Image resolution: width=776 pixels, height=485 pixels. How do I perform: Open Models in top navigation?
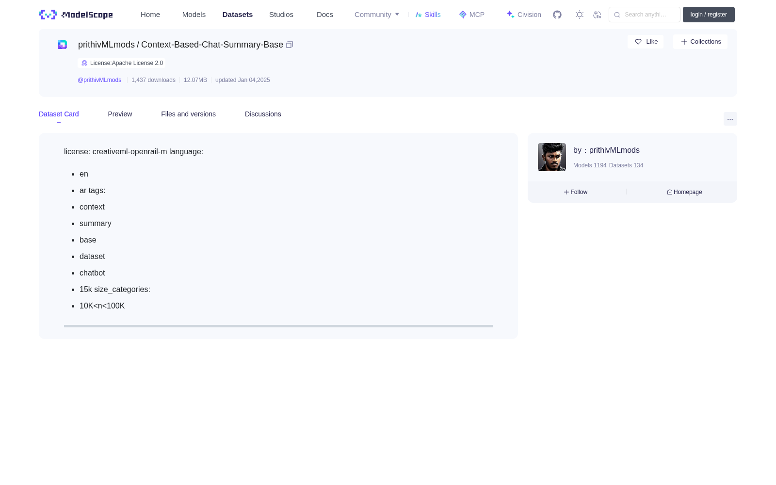tap(194, 15)
